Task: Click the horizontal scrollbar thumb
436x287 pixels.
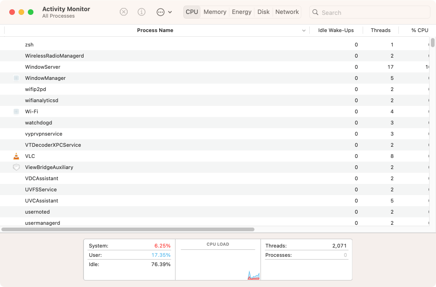Action: (128, 229)
